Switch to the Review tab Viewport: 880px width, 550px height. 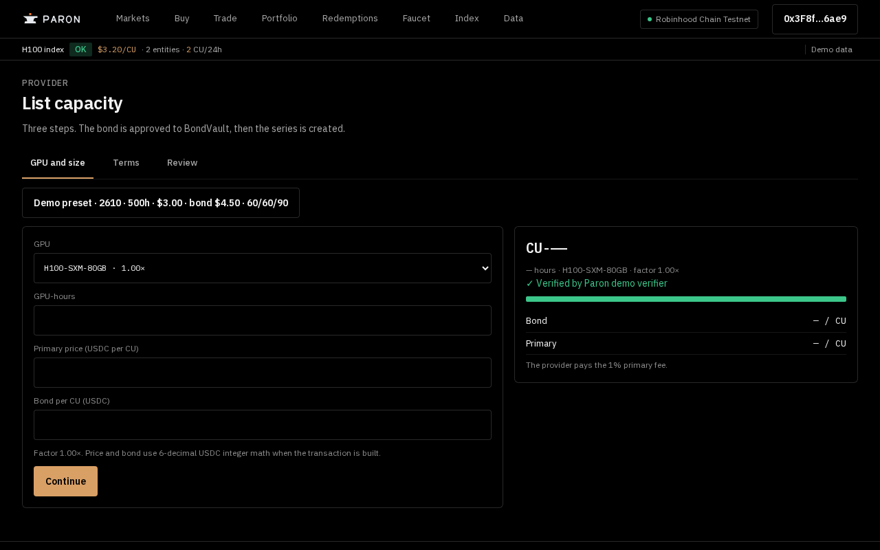pyautogui.click(x=182, y=163)
